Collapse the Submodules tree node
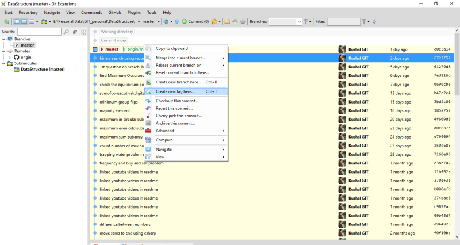This screenshot has width=460, height=245. click(3, 63)
